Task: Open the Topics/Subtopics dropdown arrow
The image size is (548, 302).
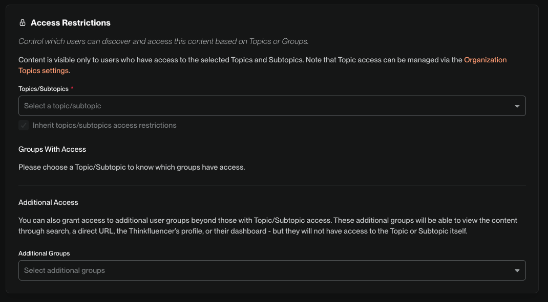Action: [x=517, y=106]
